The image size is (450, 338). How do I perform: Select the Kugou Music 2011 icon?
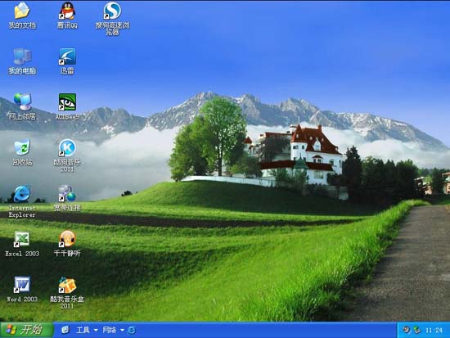pos(67,147)
